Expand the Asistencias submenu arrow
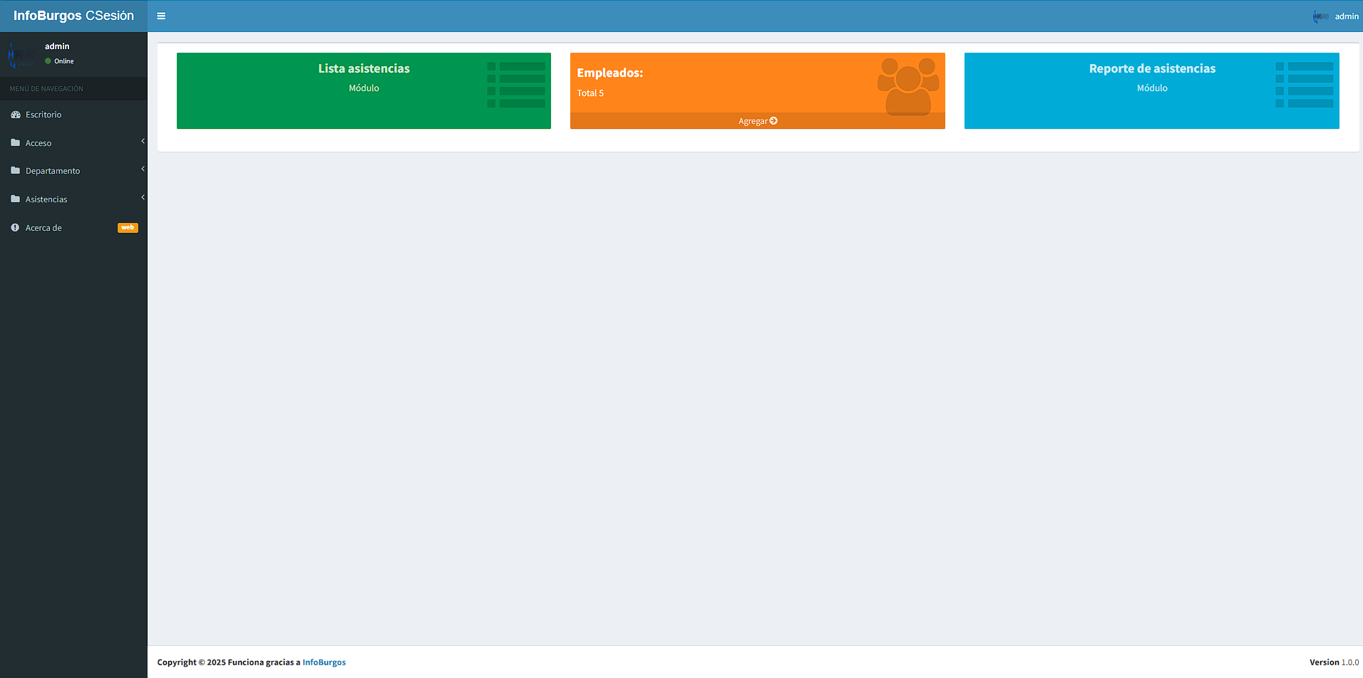This screenshot has height=678, width=1363. click(x=143, y=197)
